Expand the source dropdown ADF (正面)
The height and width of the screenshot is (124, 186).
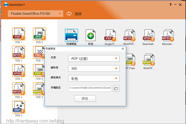click(94, 58)
